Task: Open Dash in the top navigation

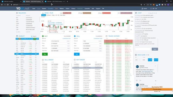Action: [34, 9]
